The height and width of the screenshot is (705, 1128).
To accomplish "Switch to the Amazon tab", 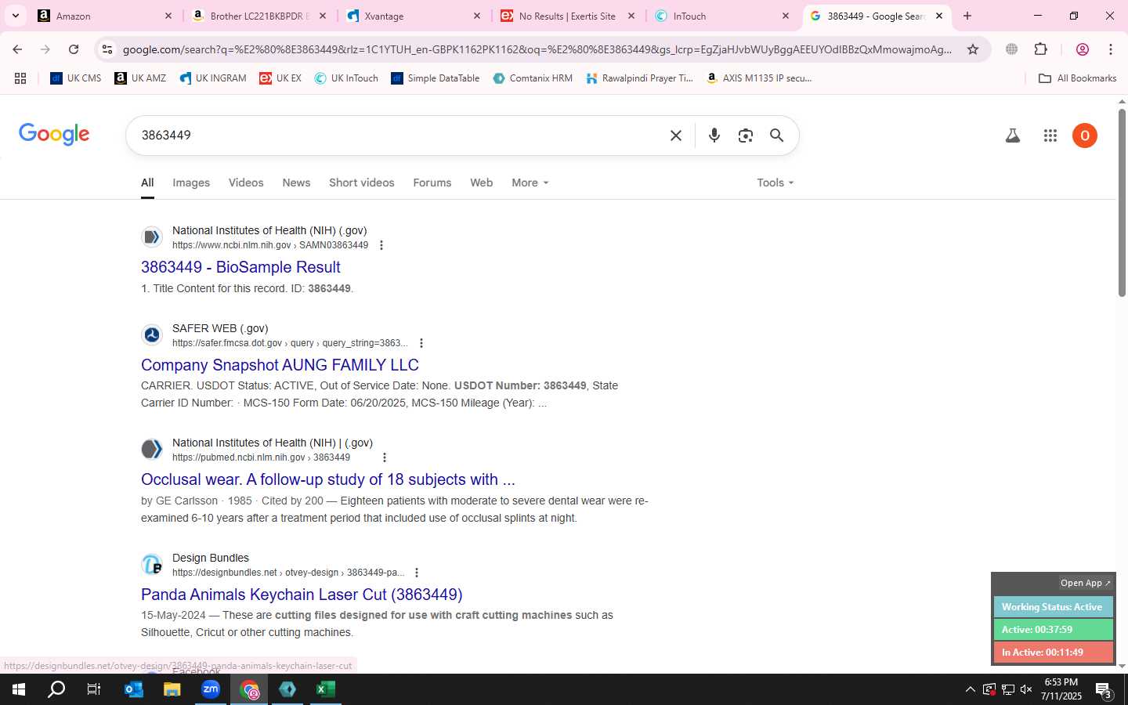I will 106,16.
